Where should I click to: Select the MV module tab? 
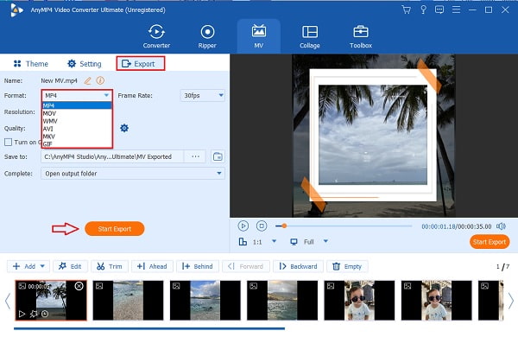click(259, 36)
